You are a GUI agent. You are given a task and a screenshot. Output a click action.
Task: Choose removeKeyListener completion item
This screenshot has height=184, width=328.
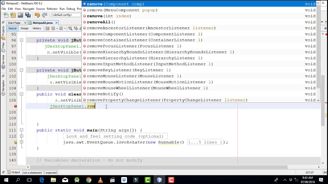coord(200,70)
